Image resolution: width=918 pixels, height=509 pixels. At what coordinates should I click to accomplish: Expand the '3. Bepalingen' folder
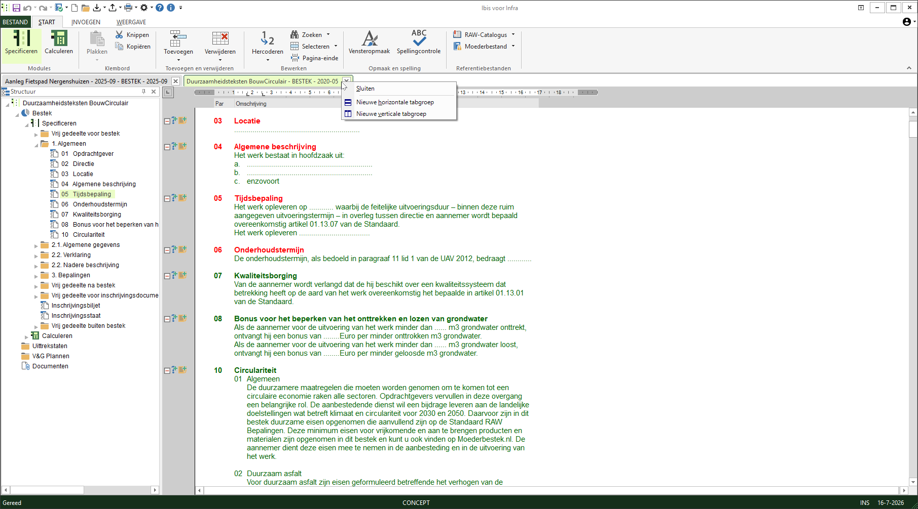click(x=36, y=276)
